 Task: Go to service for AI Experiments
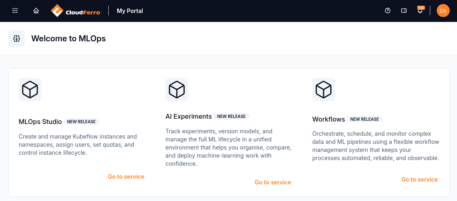click(x=273, y=182)
